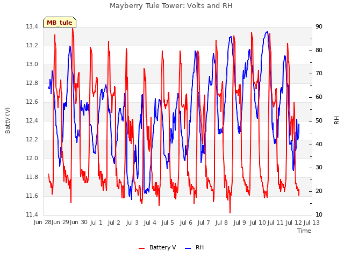The width and height of the screenshot is (344, 258).
Task: Click the Jul 13 date tick label
Action: pyautogui.click(x=312, y=223)
